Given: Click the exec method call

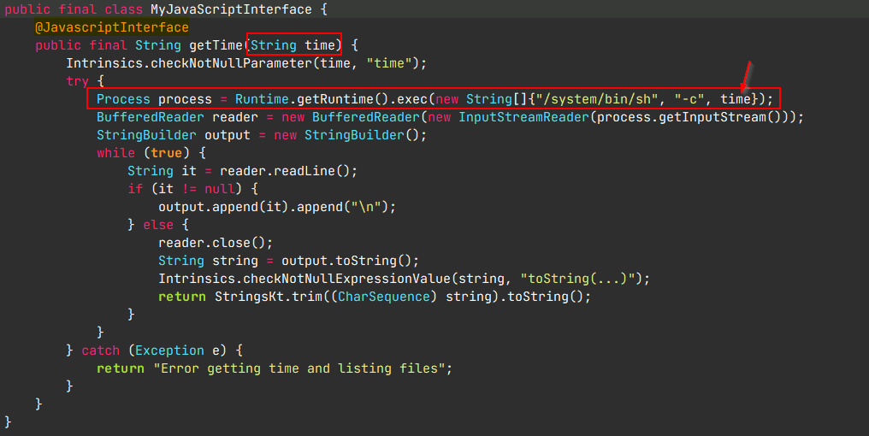Looking at the screenshot, I should point(412,99).
